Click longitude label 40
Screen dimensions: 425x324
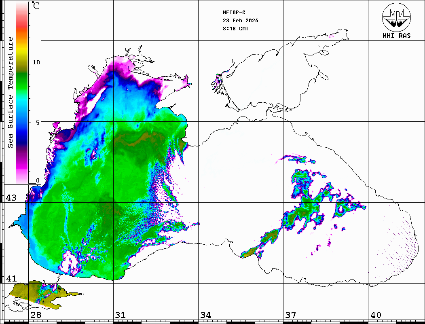pos(376,315)
